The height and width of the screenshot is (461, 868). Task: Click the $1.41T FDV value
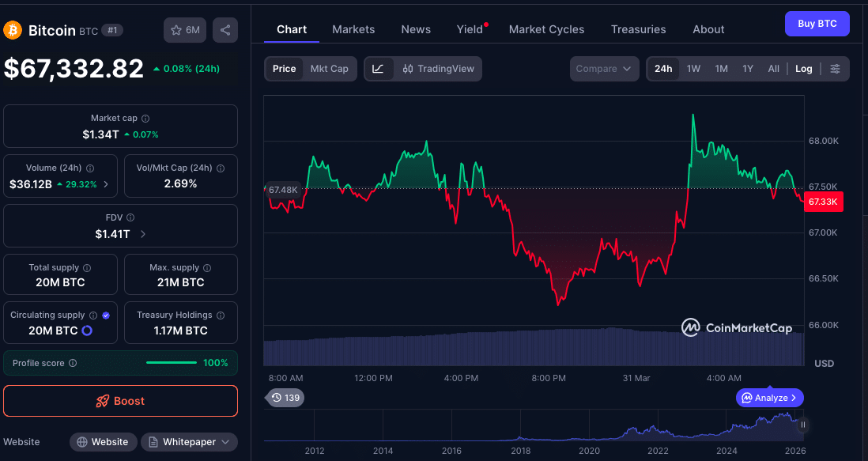point(112,234)
